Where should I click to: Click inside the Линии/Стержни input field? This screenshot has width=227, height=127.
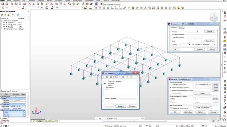point(120,101)
